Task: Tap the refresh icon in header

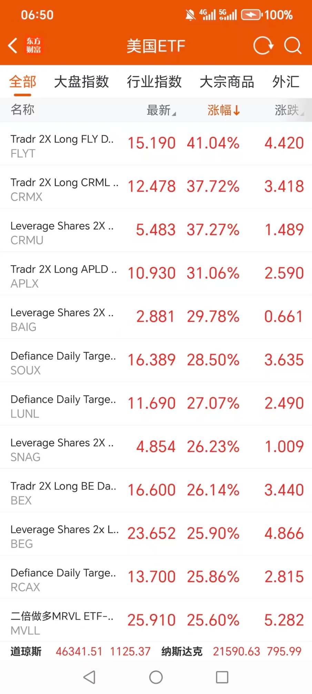Action: click(263, 46)
